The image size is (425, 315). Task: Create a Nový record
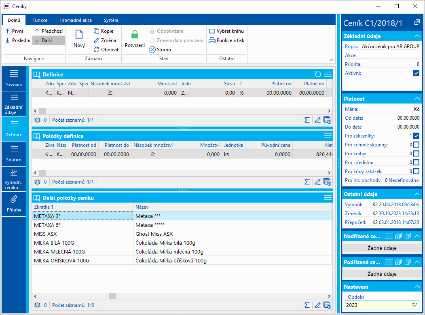(79, 39)
